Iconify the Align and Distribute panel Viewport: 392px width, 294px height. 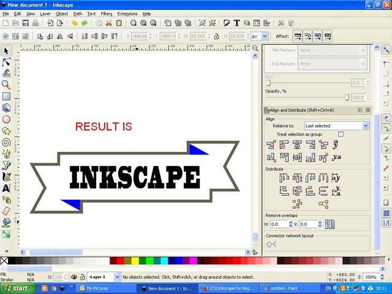360,110
